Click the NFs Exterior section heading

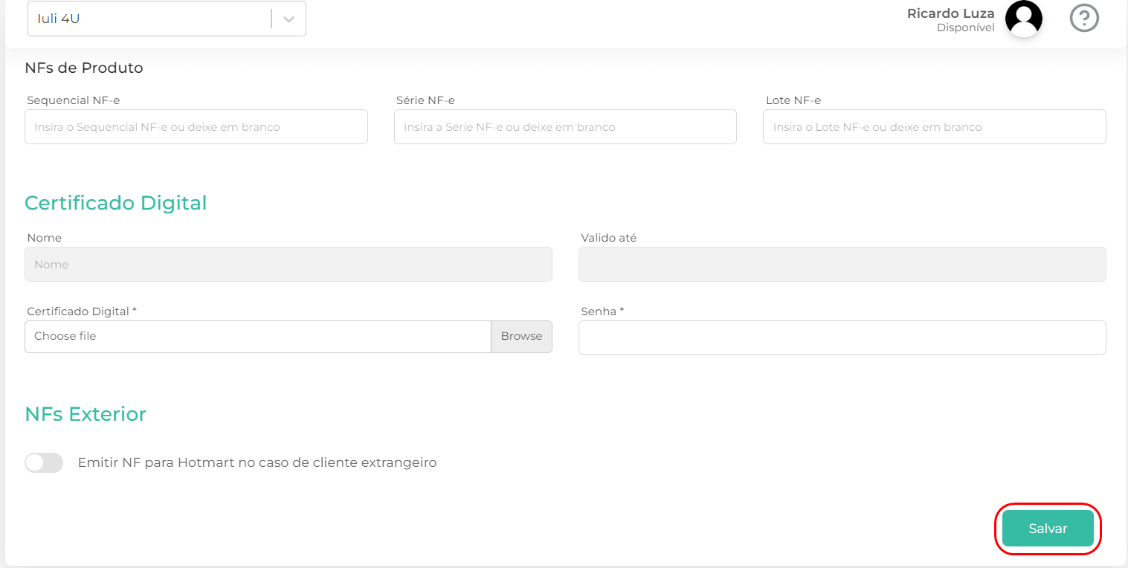tap(86, 414)
